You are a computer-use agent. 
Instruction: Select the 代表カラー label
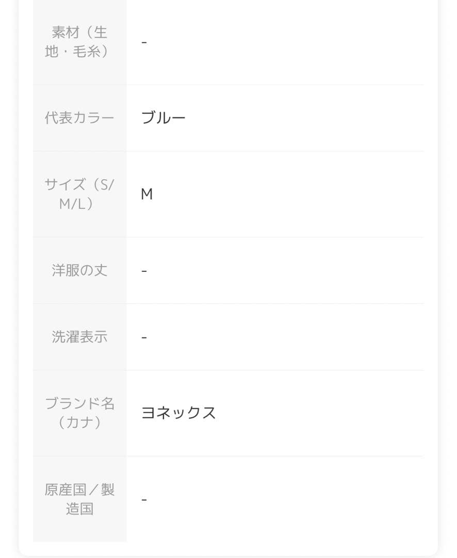pos(79,118)
